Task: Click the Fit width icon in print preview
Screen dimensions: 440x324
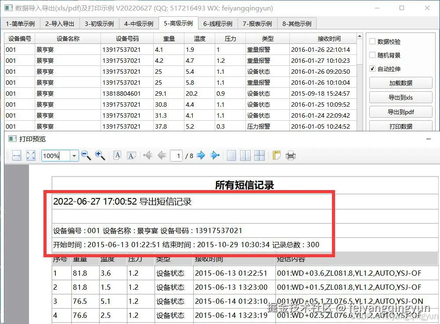Action: tap(17, 155)
